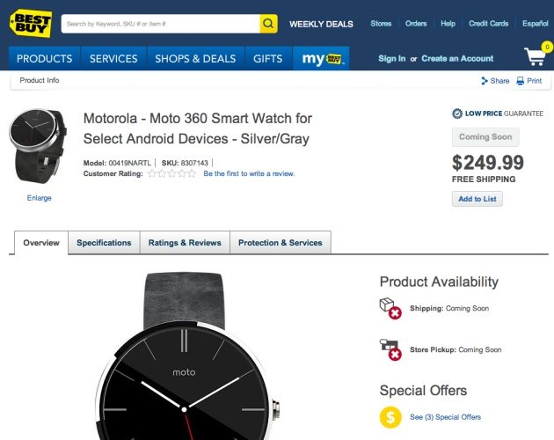Click the customer rating stars
This screenshot has width=554, height=440.
click(x=171, y=173)
